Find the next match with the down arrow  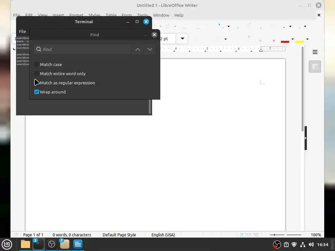(150, 49)
